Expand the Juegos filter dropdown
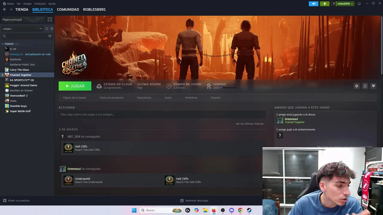 (x=22, y=29)
